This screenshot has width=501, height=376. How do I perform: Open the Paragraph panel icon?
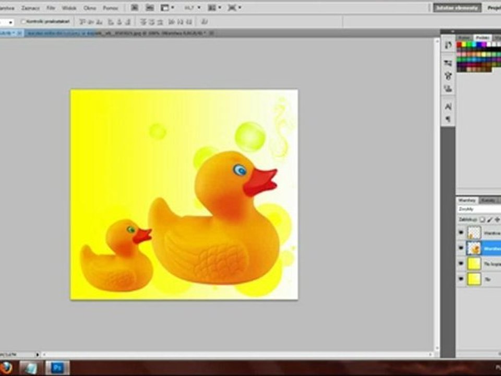448,119
